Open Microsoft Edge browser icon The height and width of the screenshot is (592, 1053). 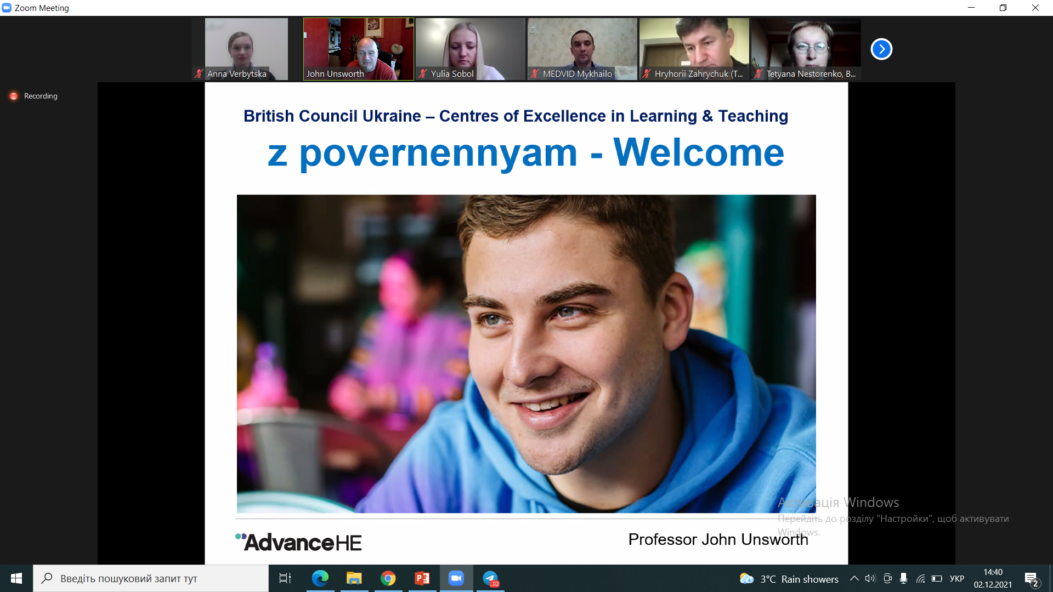click(320, 578)
